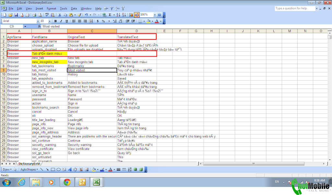Viewport: 332px width, 195px height.
Task: Expand the Undo history arrow
Action: tap(90, 15)
